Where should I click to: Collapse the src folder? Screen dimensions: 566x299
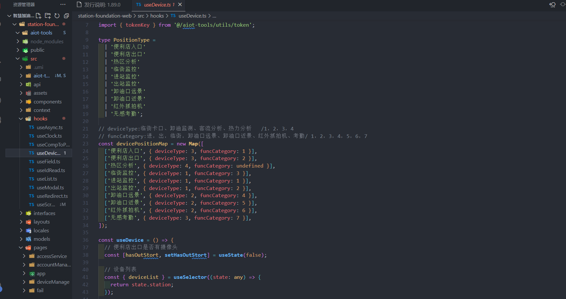click(18, 59)
